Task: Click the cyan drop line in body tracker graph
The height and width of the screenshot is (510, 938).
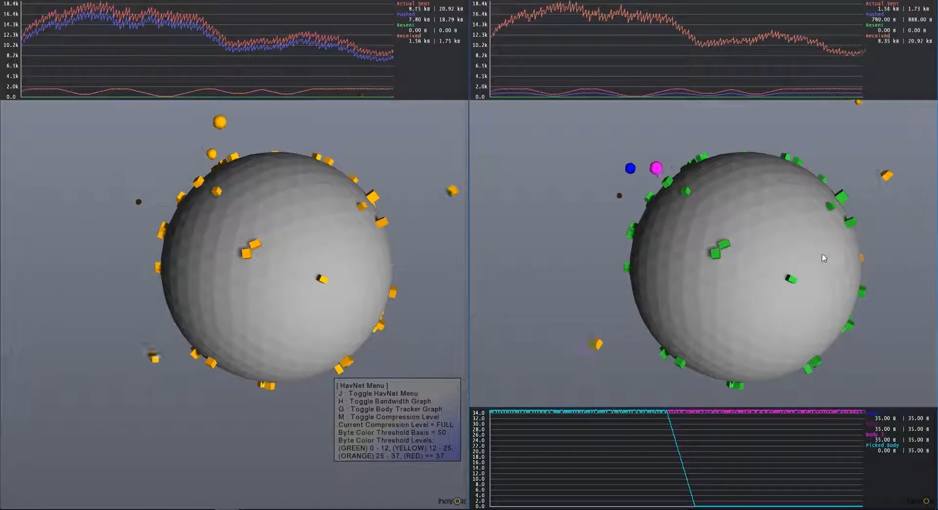Action: click(681, 459)
